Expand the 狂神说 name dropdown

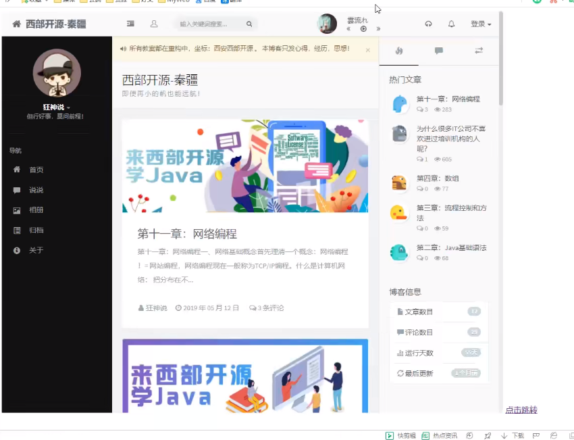click(56, 107)
